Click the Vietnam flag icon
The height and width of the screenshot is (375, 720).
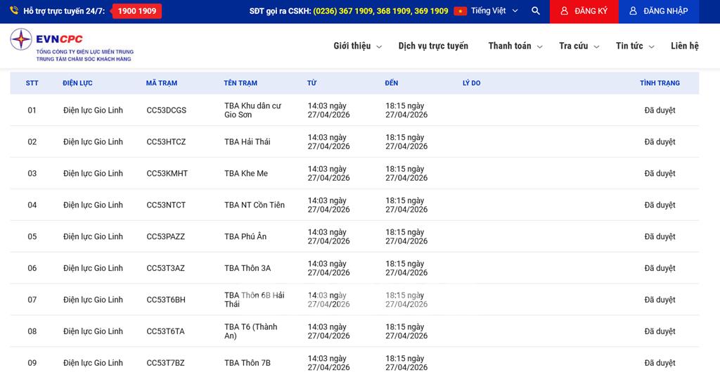tap(460, 11)
